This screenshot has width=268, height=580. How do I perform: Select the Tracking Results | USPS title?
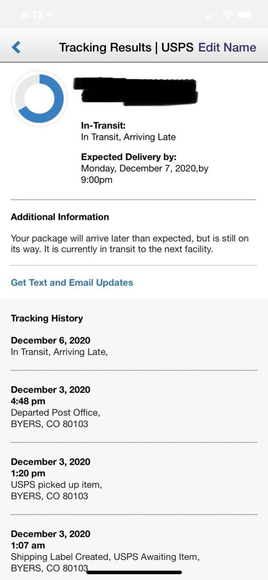[x=126, y=47]
